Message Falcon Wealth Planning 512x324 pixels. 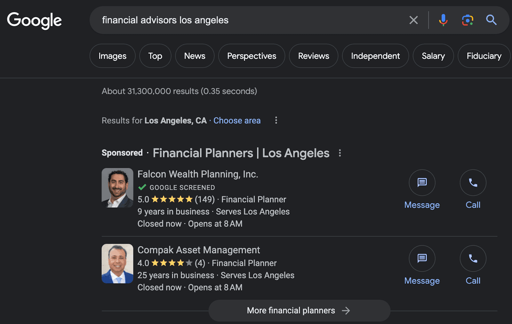pos(422,183)
